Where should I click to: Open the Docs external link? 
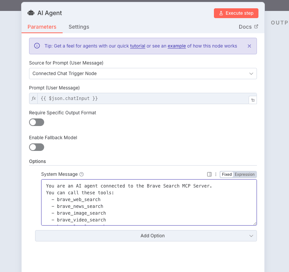248,27
